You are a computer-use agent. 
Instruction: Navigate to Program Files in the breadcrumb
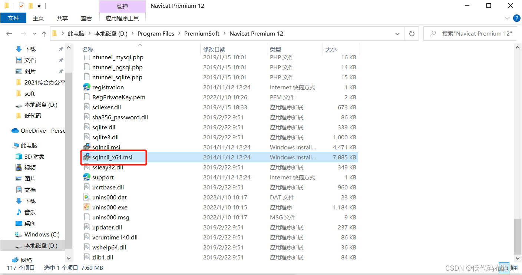(x=156, y=34)
